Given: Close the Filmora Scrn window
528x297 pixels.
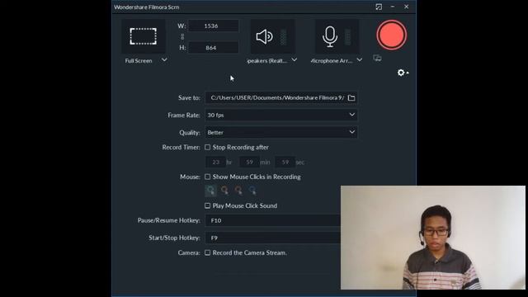Looking at the screenshot, I should 407,7.
